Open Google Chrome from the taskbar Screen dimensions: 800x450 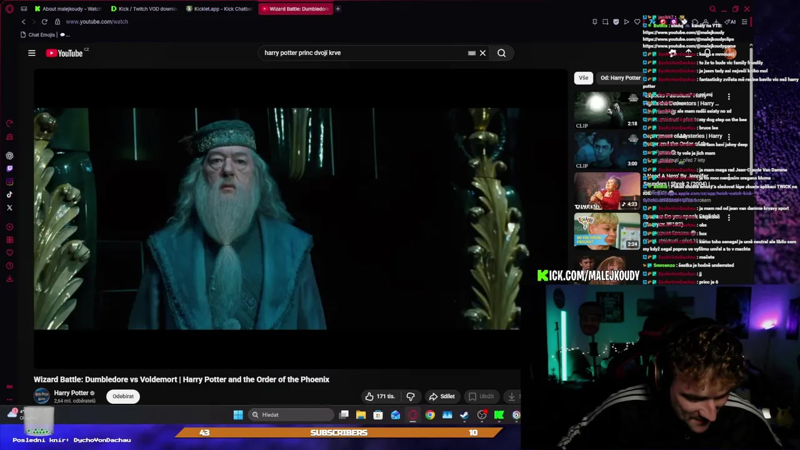[x=430, y=415]
